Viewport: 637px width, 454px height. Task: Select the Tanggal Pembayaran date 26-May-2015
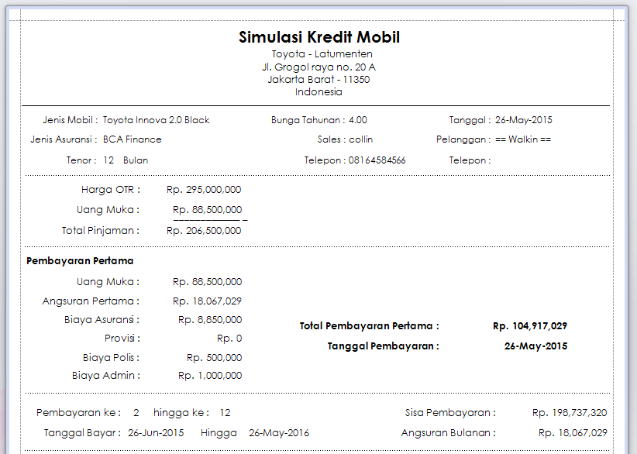coord(535,346)
